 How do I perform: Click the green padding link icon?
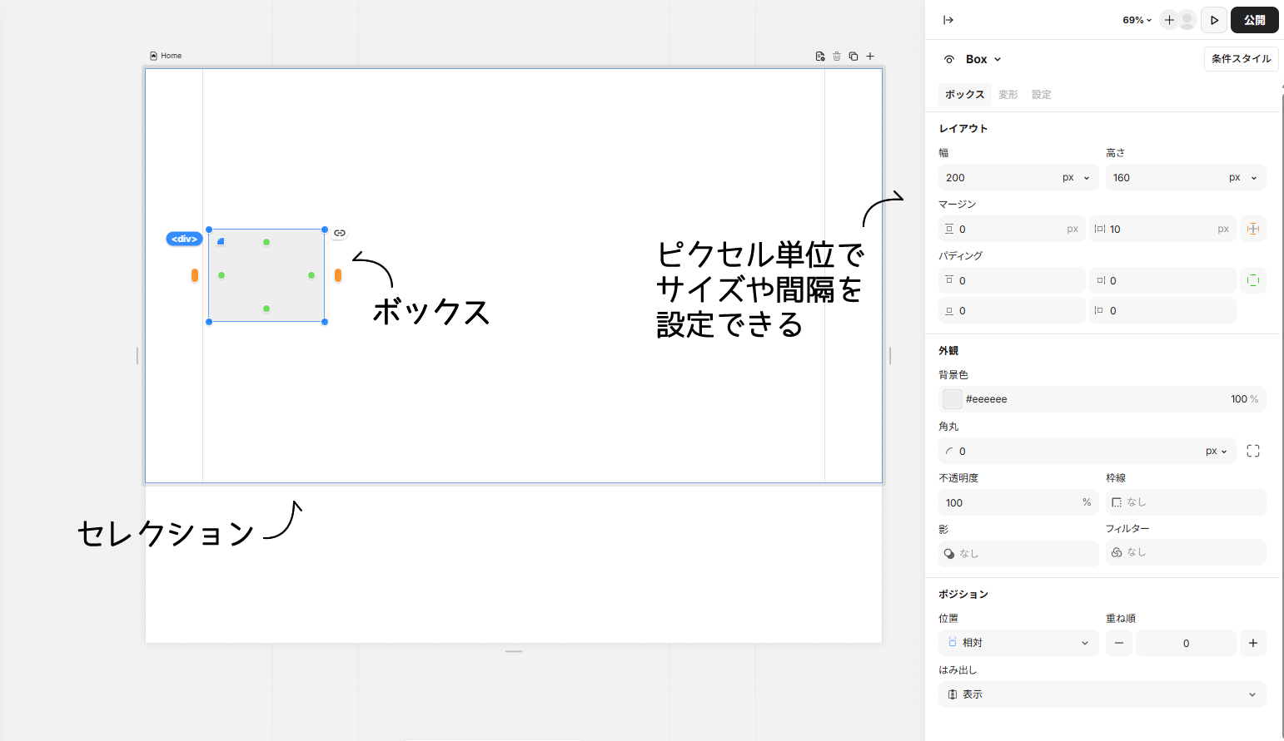click(1252, 280)
